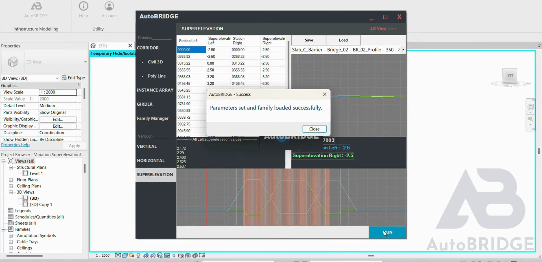Open the Slab_C_Barrier family dropdown

click(403, 50)
